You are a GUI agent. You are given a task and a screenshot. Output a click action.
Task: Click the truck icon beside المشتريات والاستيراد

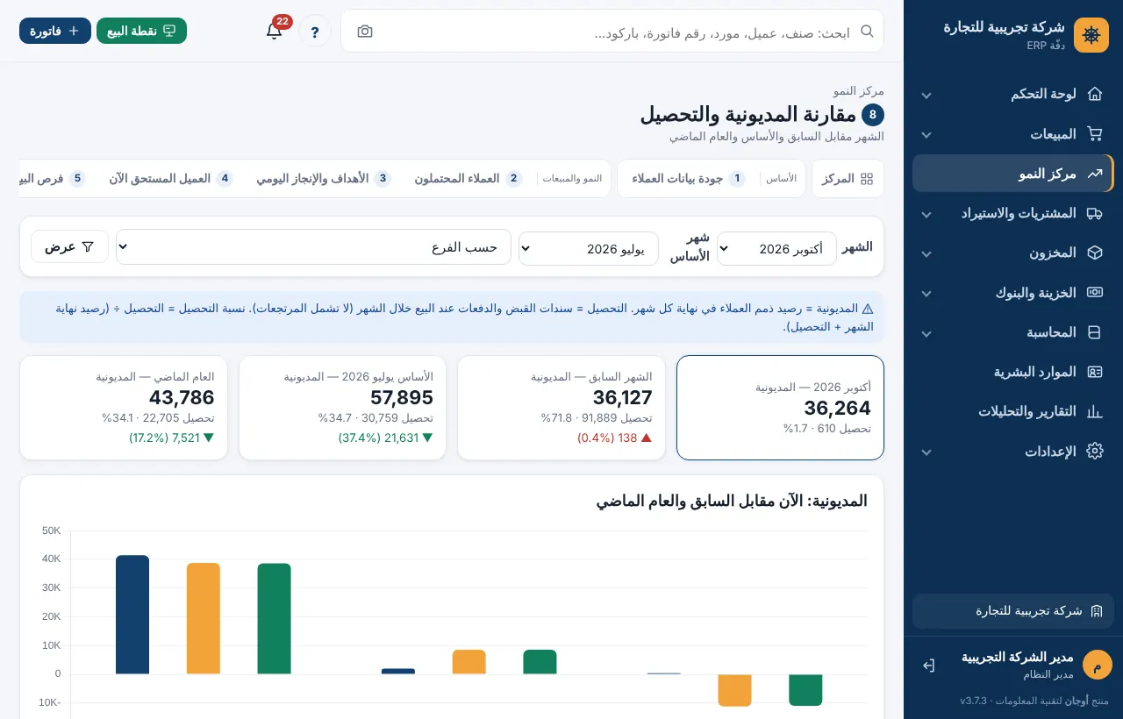(1094, 213)
